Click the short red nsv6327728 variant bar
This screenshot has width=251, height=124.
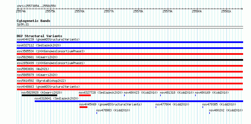pyautogui.click(x=85, y=95)
